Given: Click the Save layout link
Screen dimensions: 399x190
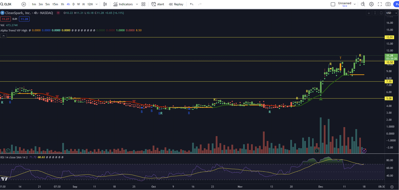Looking at the screenshot, I should point(344,6).
